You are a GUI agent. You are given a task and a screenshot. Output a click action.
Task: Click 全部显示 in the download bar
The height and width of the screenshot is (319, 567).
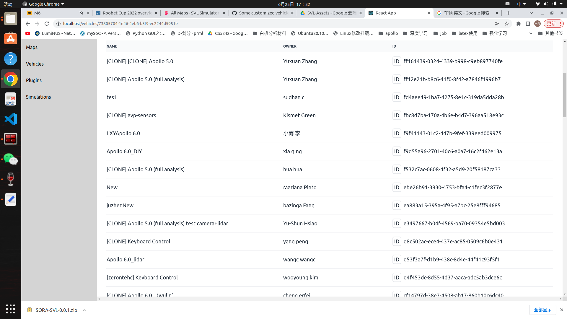[x=543, y=310]
